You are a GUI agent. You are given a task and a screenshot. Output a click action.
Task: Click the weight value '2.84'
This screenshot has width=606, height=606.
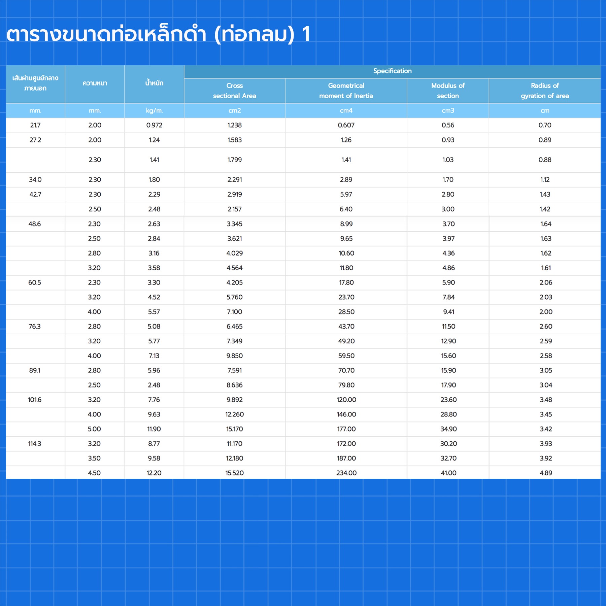tap(154, 239)
